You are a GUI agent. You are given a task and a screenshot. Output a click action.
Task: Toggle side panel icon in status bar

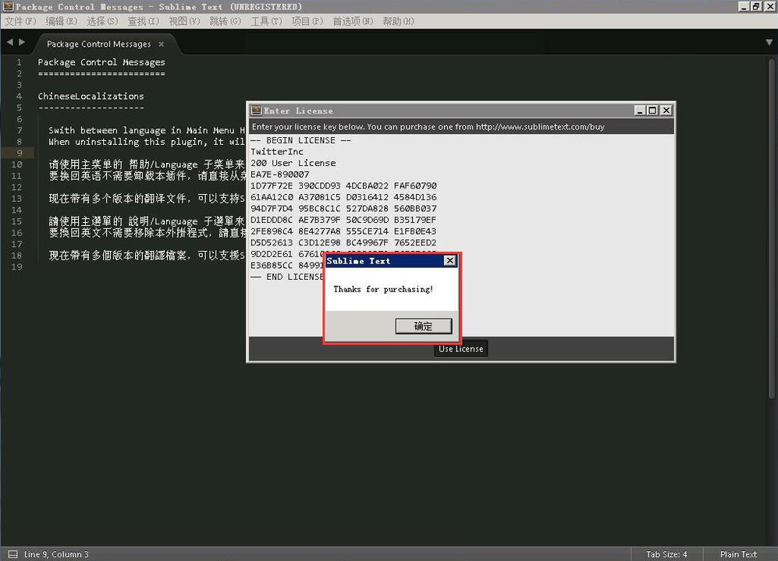(x=13, y=554)
